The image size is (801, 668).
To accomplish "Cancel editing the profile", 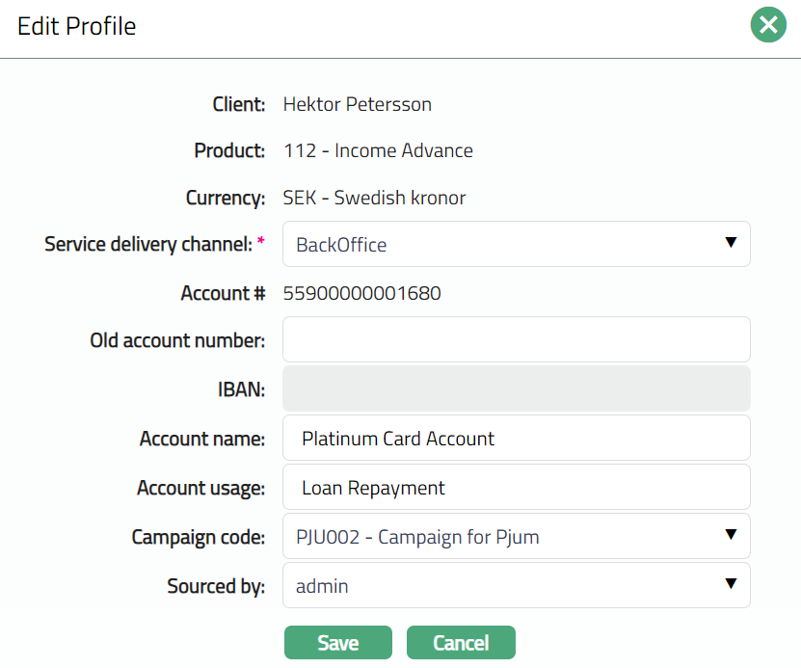I will coord(461,643).
